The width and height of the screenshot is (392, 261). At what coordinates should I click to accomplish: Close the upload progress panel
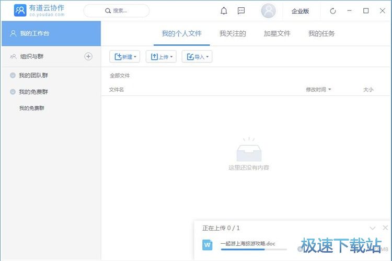click(x=385, y=228)
